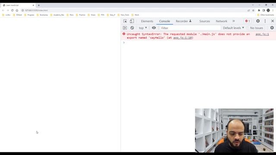Clear the console with the clear icon
This screenshot has height=155, width=276.
(132, 28)
